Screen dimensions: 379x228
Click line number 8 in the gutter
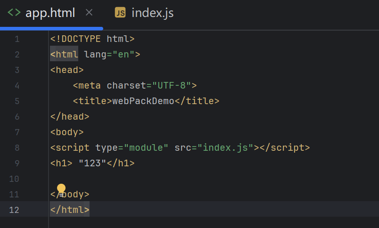coord(17,147)
